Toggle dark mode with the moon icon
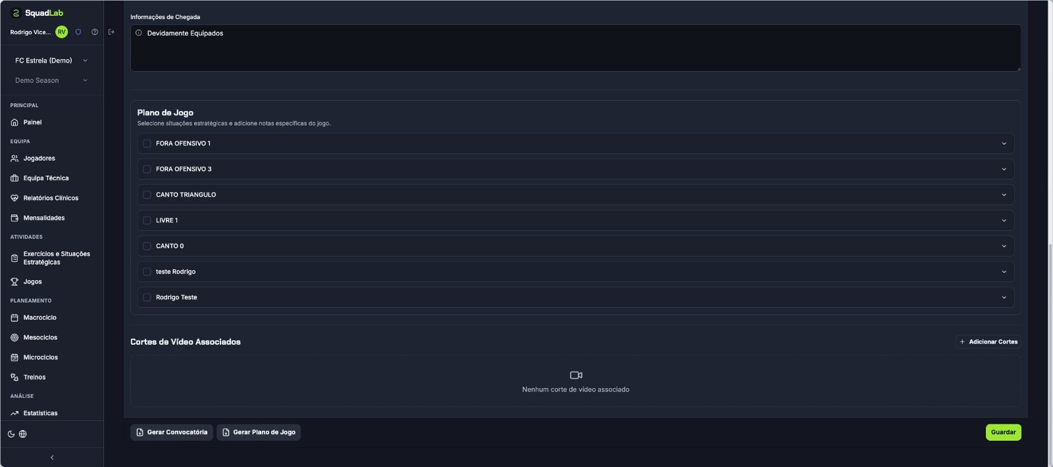The height and width of the screenshot is (467, 1053). point(11,434)
